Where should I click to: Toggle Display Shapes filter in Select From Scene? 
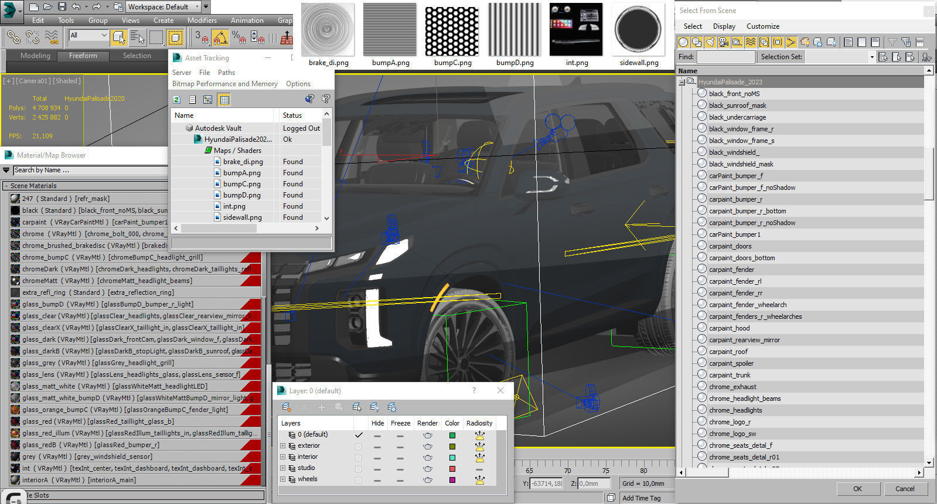coord(697,42)
